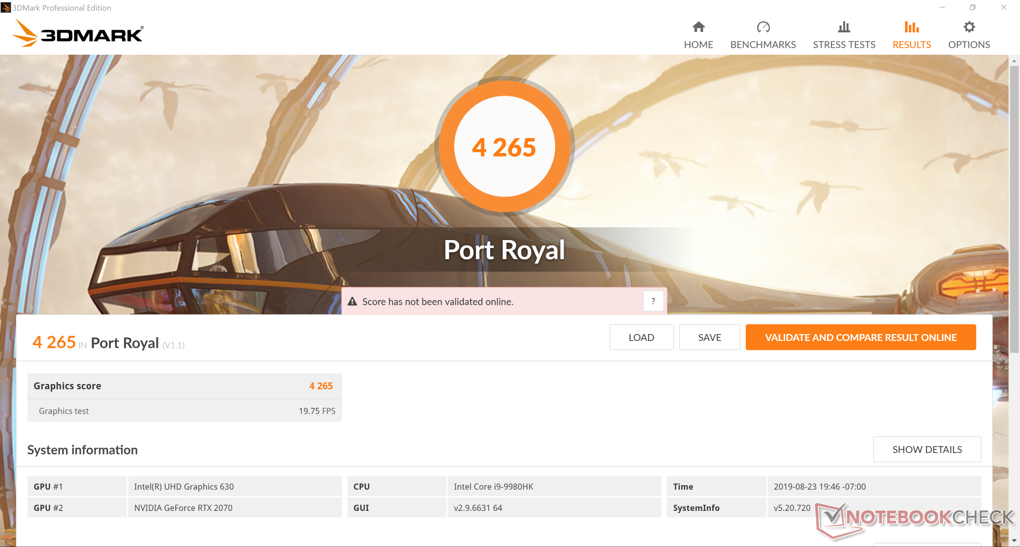
Task: Open the Options gear icon
Action: [x=969, y=27]
